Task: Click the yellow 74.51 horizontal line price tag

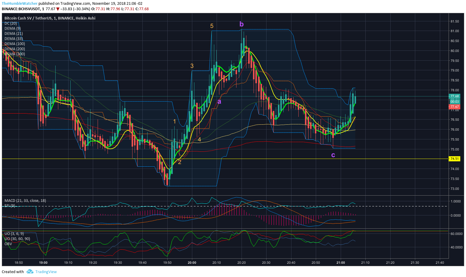Action: point(454,159)
